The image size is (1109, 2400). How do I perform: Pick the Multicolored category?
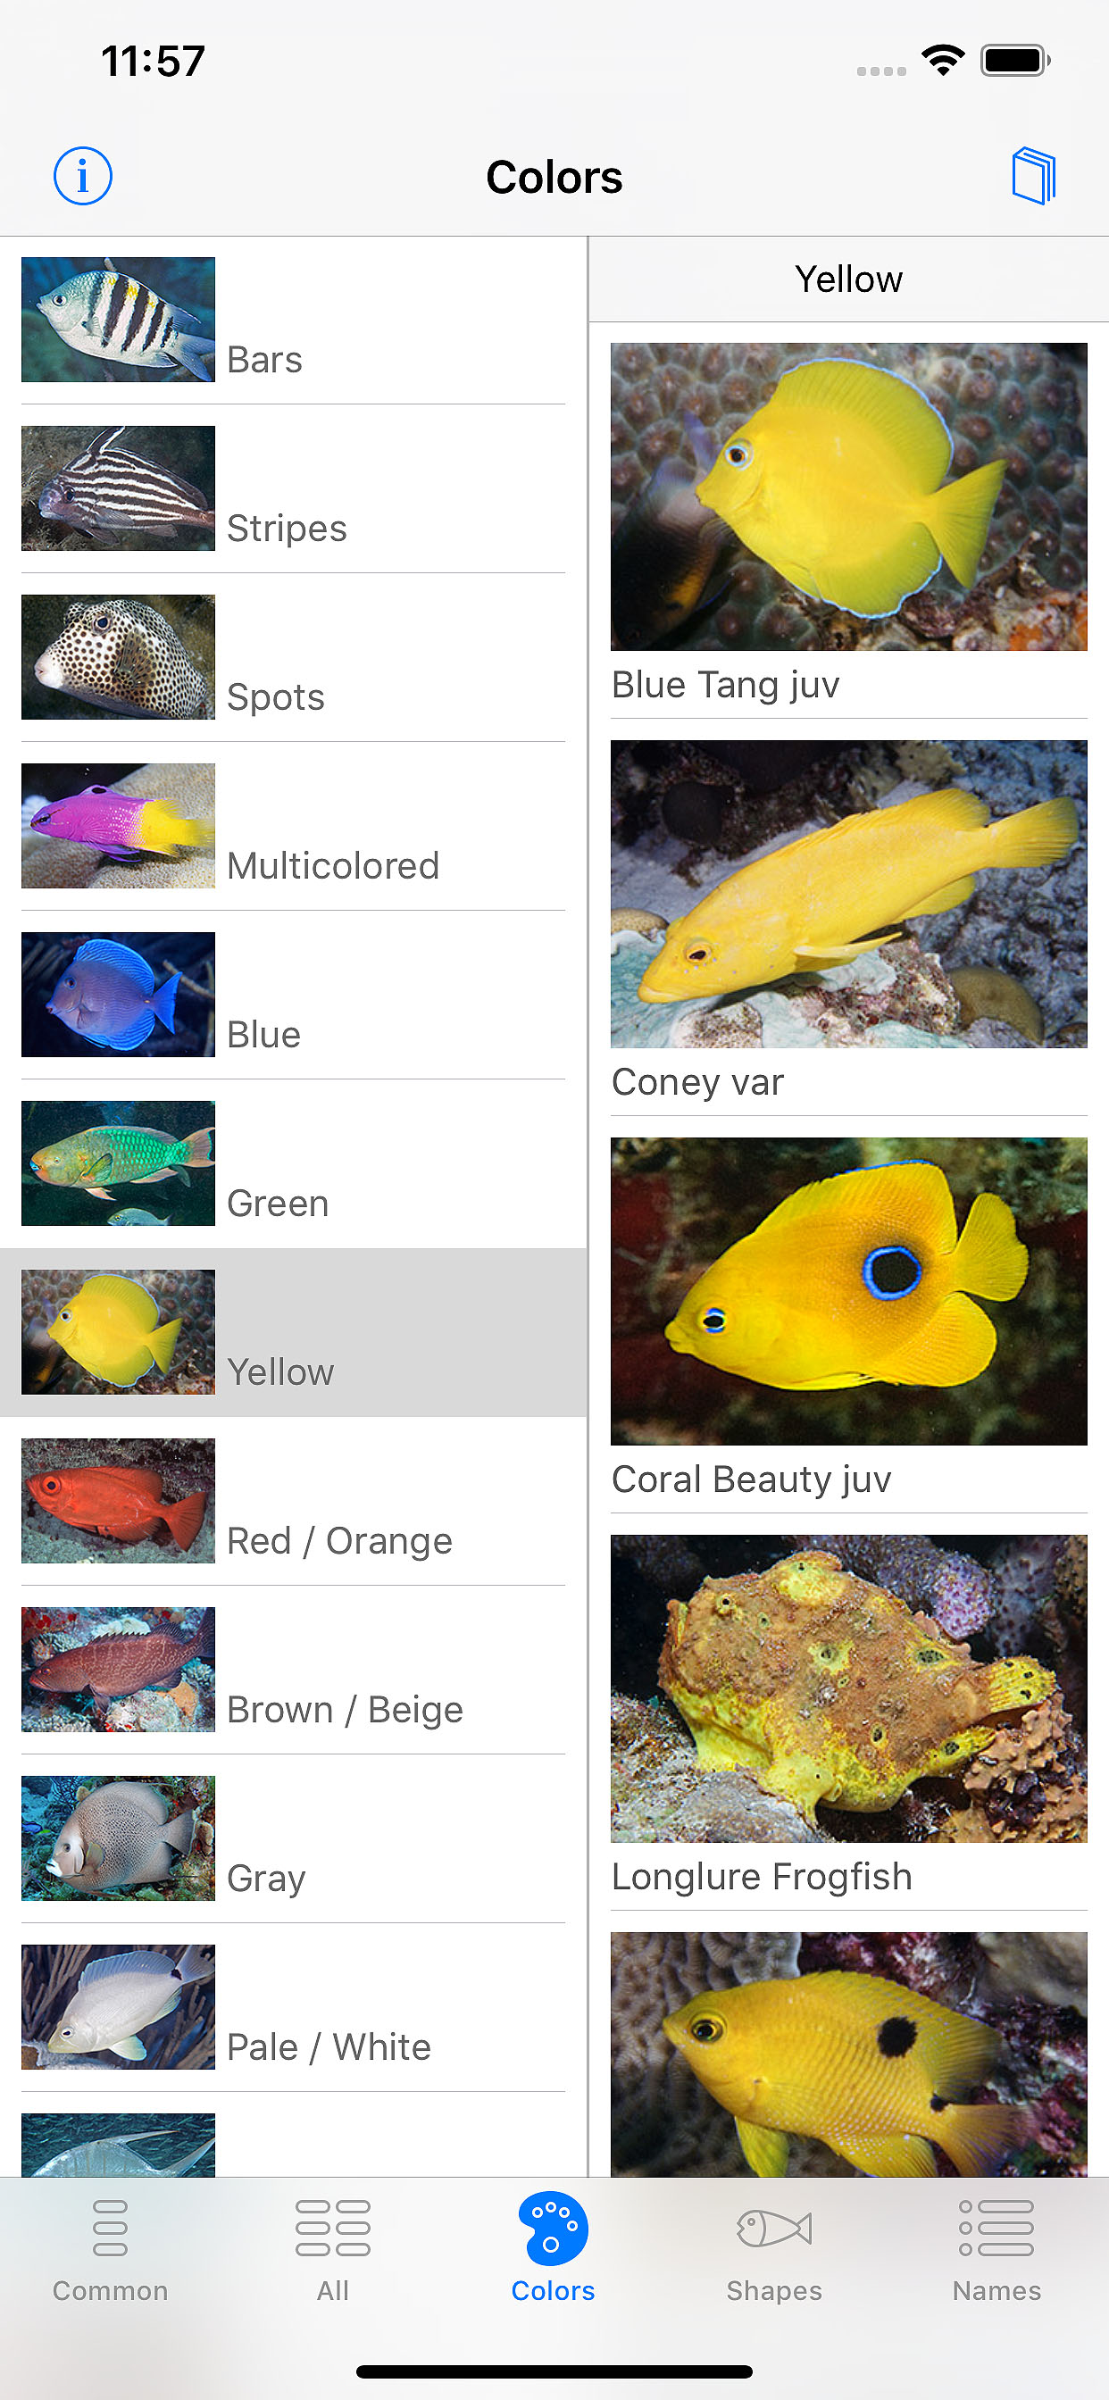(x=294, y=827)
